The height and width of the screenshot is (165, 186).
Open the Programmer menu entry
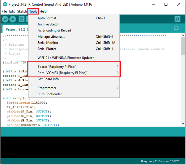[x=74, y=88]
